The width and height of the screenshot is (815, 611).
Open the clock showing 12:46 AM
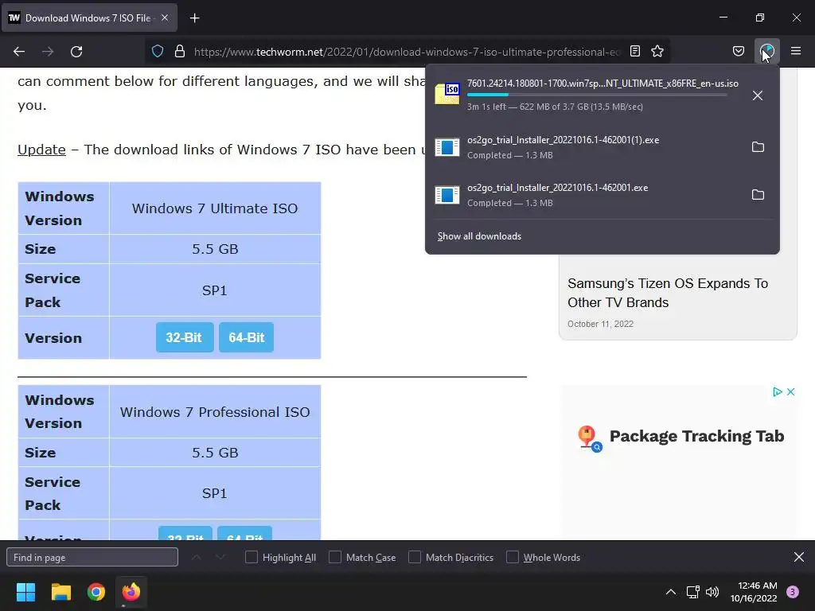(754, 592)
